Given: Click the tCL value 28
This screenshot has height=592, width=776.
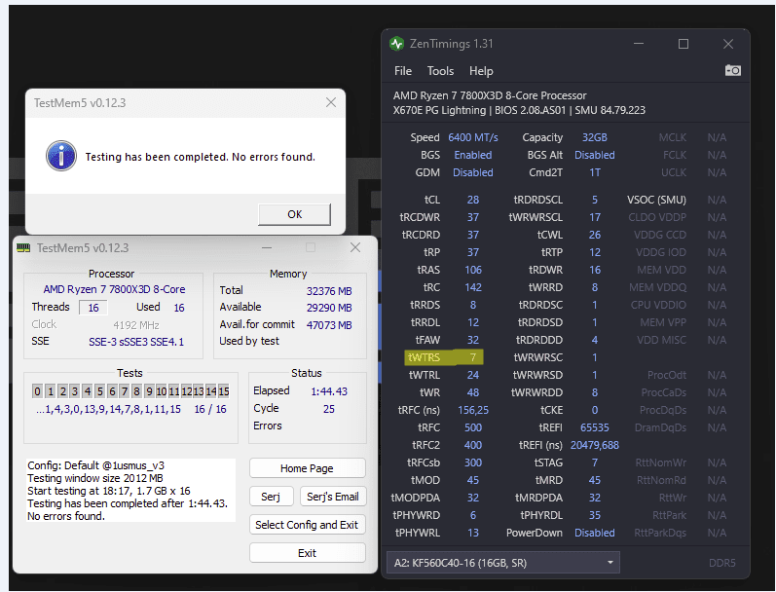Looking at the screenshot, I should (x=473, y=200).
